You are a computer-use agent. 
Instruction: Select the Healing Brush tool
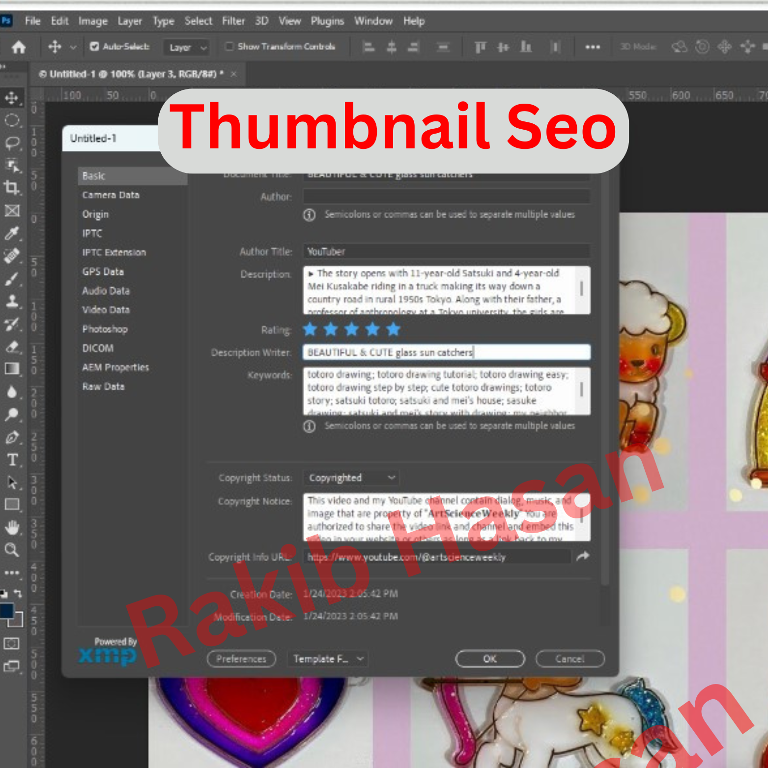pyautogui.click(x=12, y=256)
